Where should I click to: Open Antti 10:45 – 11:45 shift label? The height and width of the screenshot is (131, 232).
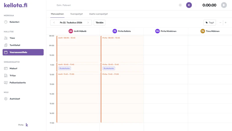66,64
